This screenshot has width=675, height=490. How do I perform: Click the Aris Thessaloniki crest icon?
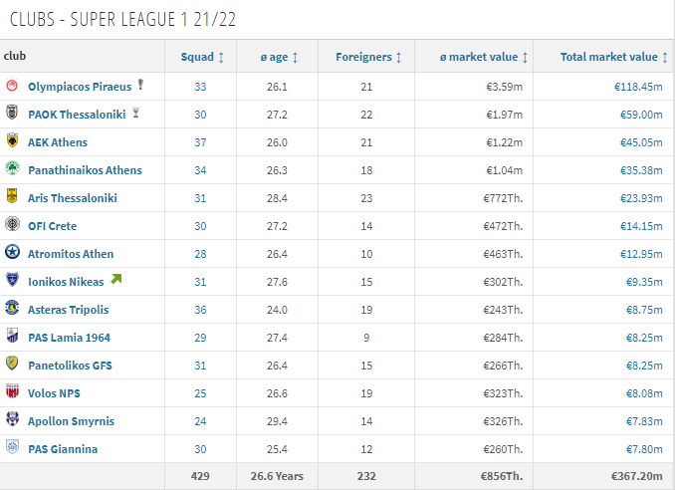(x=12, y=196)
